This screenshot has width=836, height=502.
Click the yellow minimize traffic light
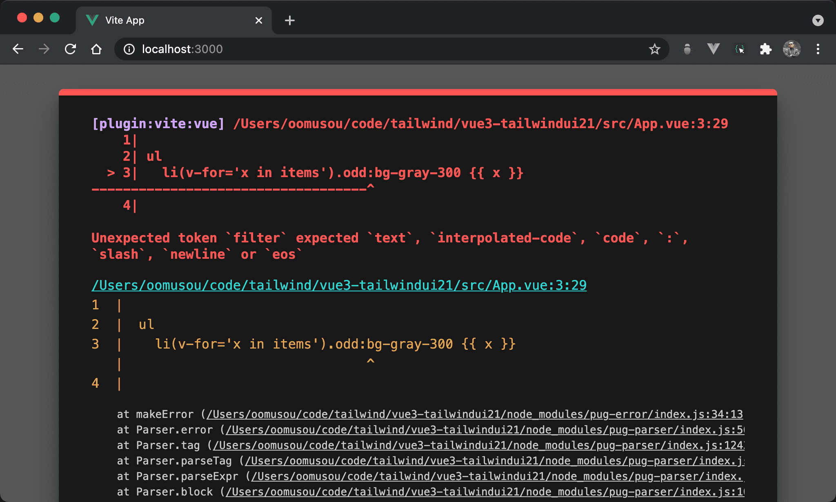(38, 18)
